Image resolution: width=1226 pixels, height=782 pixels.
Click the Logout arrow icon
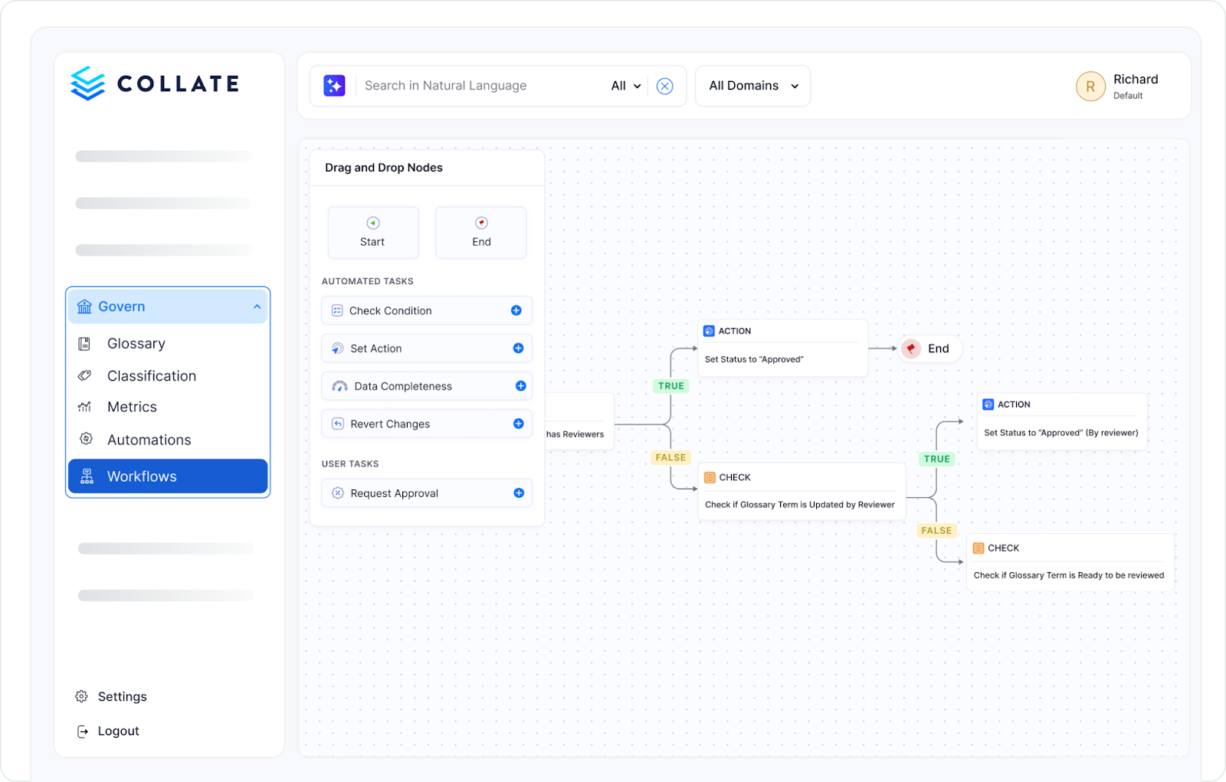pyautogui.click(x=82, y=731)
